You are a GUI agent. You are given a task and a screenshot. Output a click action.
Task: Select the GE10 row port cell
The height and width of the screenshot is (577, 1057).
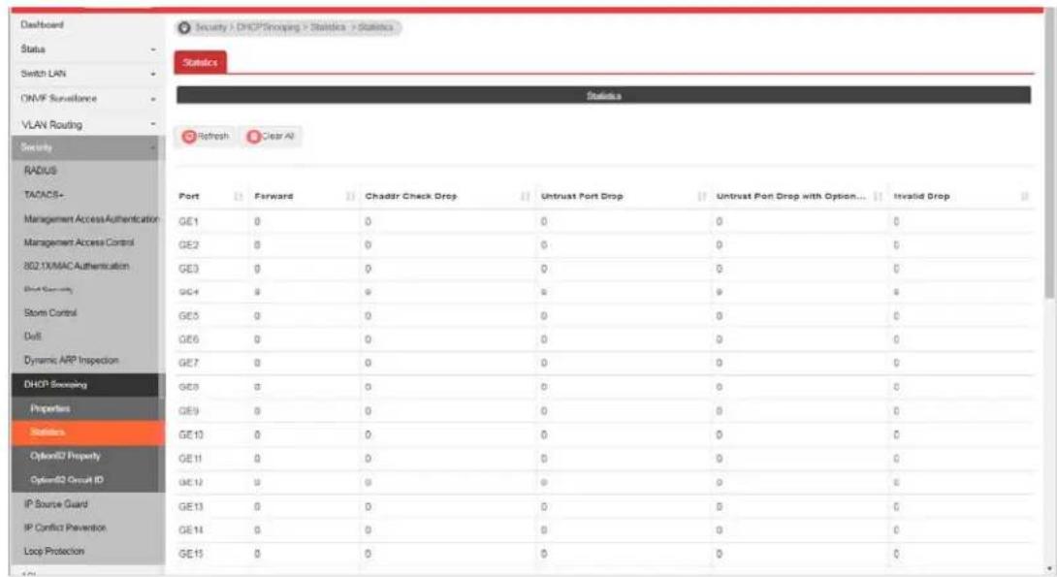pyautogui.click(x=191, y=435)
